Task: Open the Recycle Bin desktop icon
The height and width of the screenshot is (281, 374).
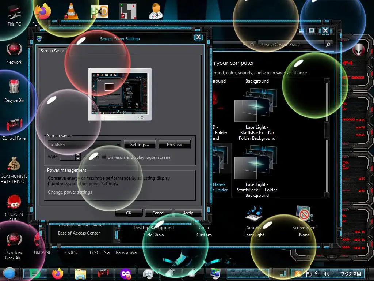Action: [14, 91]
